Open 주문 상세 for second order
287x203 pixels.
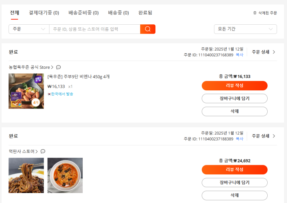tap(263, 136)
